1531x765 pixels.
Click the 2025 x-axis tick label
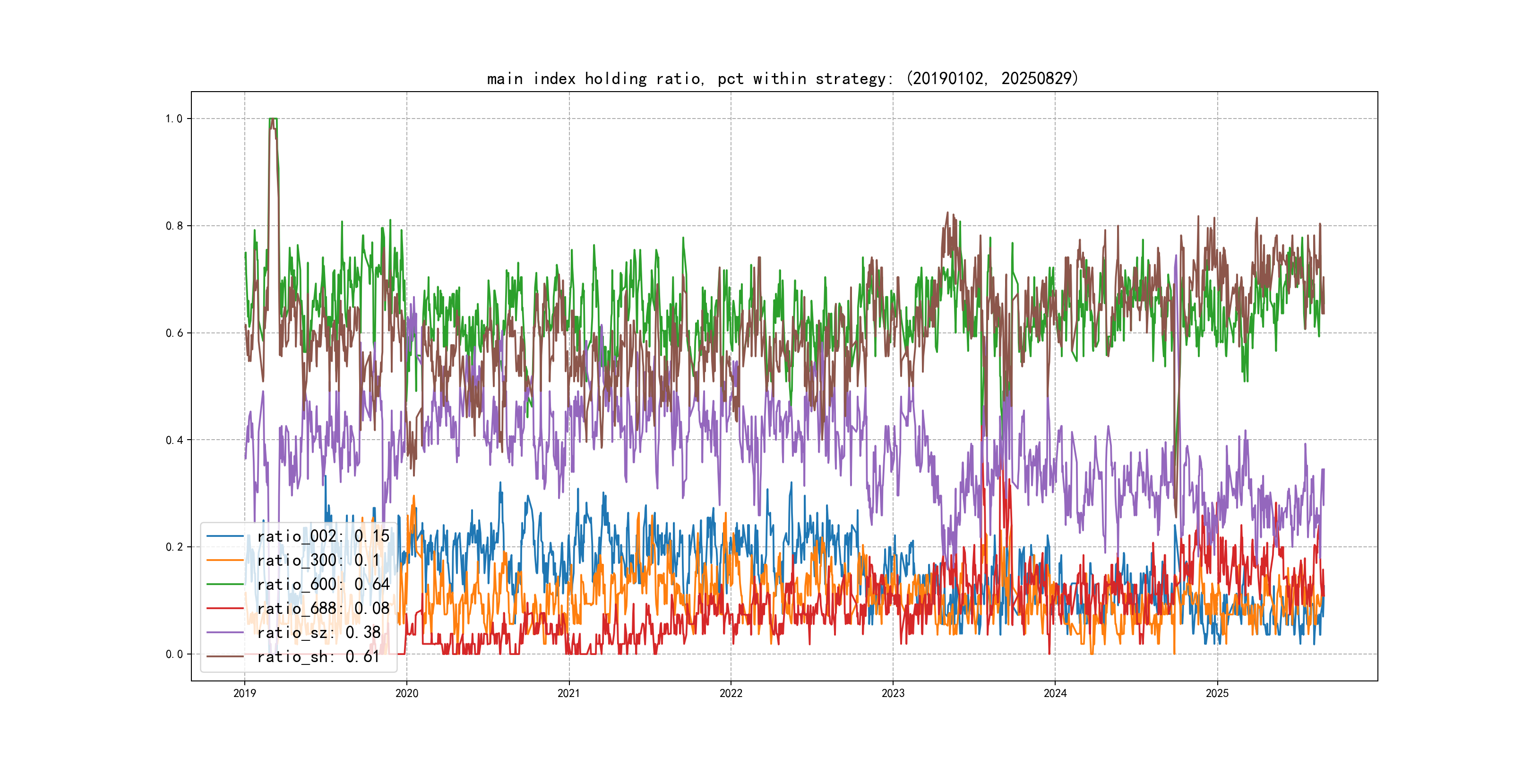(x=1217, y=693)
